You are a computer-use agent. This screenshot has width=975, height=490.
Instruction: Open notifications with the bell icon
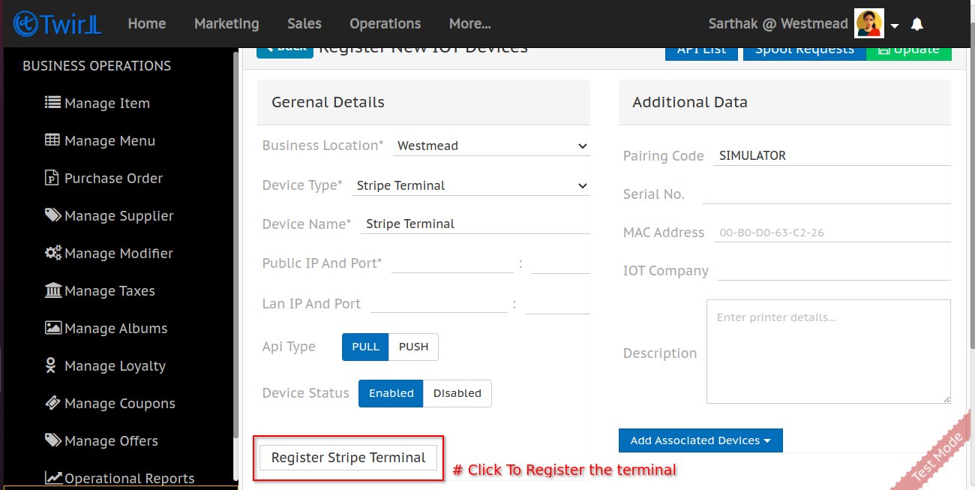(916, 24)
